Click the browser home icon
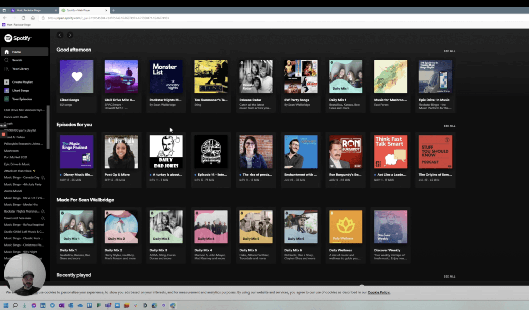Viewport: 529px width, 310px height. click(33, 18)
